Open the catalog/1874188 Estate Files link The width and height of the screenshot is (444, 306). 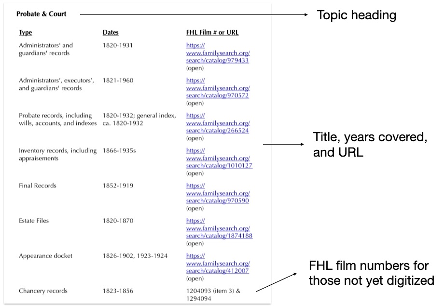[x=219, y=228]
